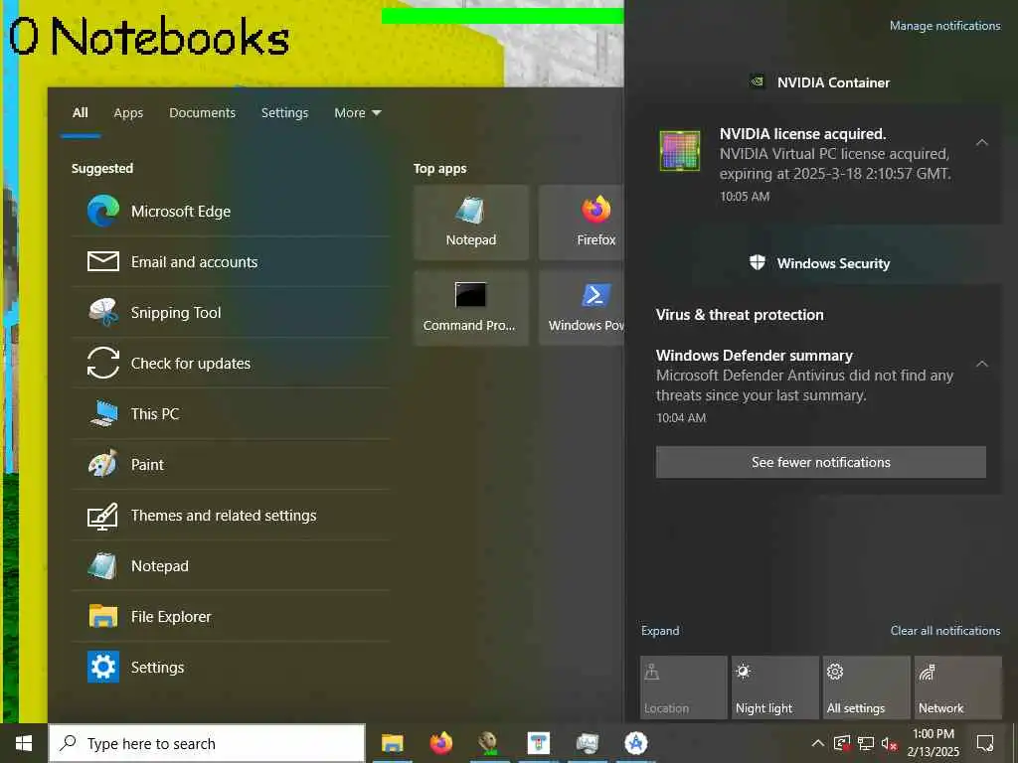Show hidden icons tray chevron
Viewport: 1018px width, 763px height.
click(x=818, y=743)
